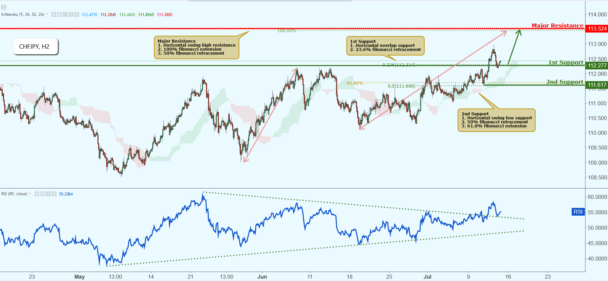This screenshot has width=608, height=281.
Task: Click RSI plus icon to add indicator
Action: click(x=48, y=194)
